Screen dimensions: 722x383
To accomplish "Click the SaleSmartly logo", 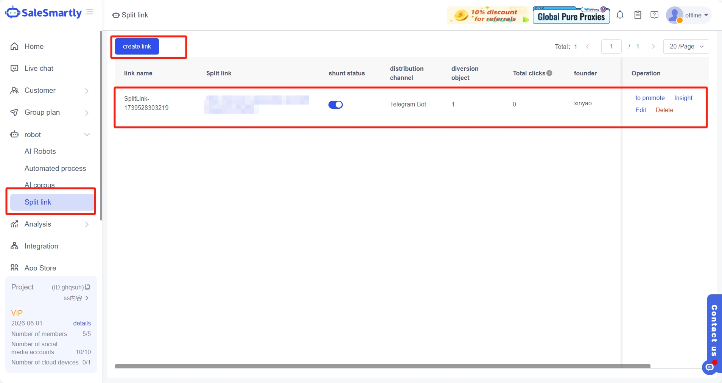I will pos(44,13).
